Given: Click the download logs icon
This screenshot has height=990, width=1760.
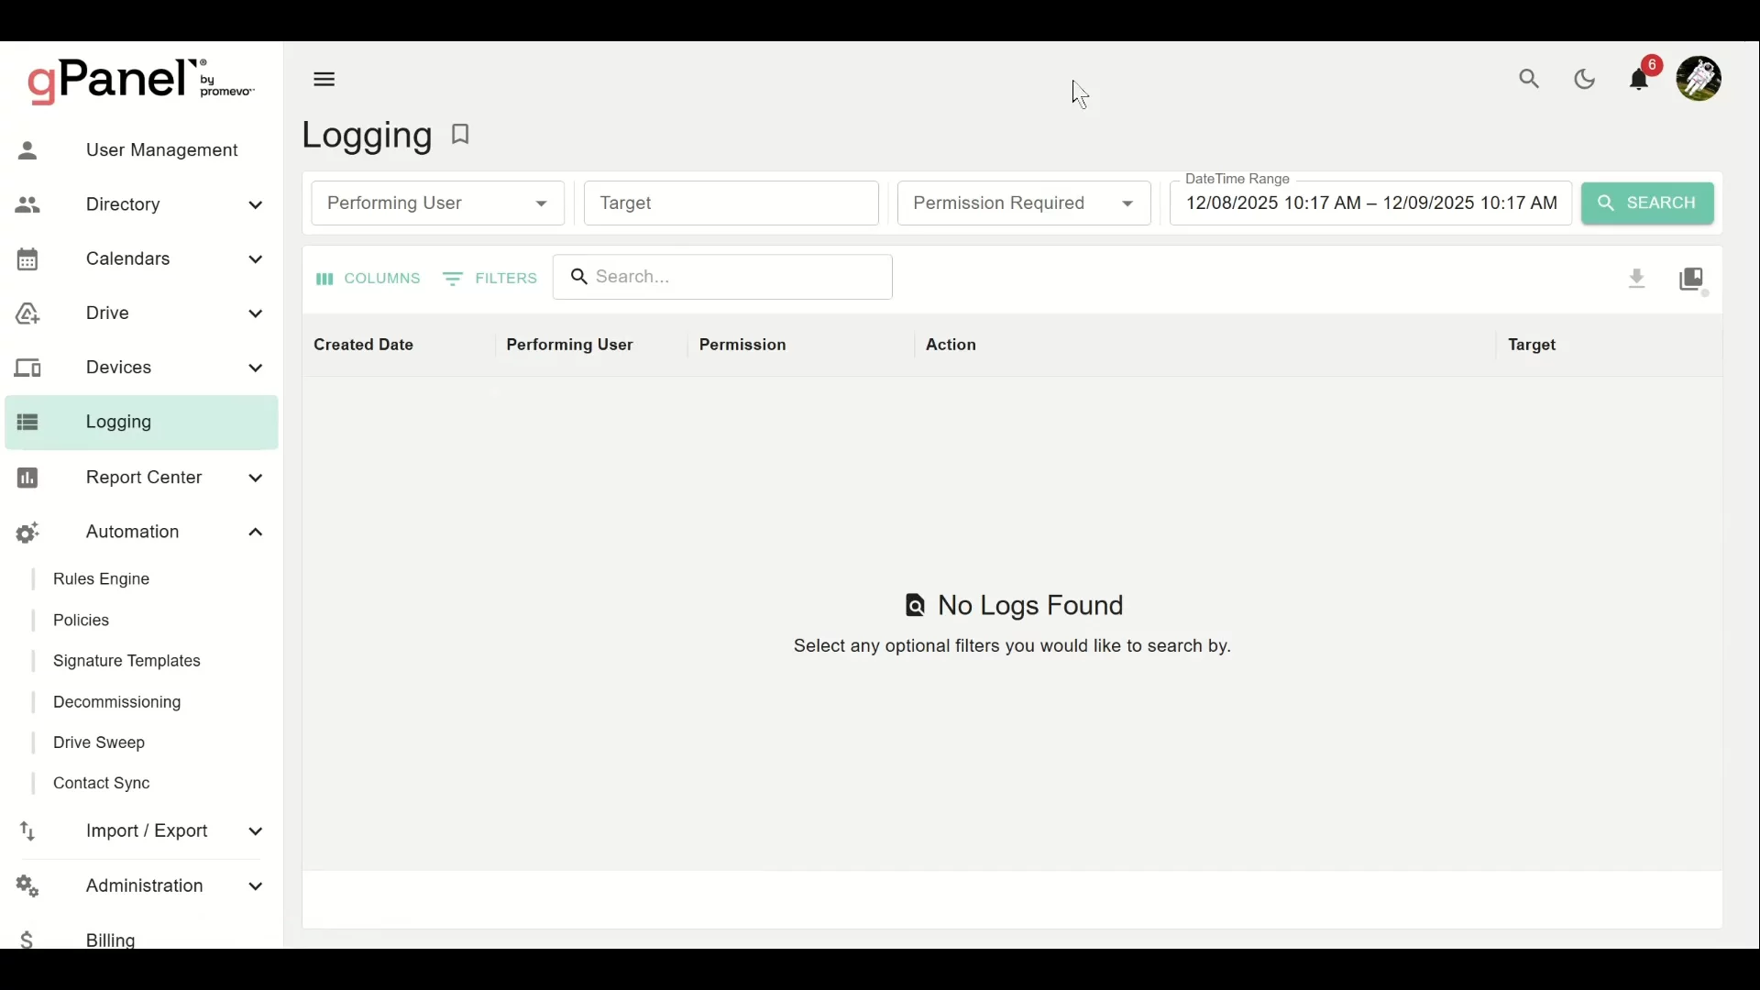Looking at the screenshot, I should pos(1637,279).
